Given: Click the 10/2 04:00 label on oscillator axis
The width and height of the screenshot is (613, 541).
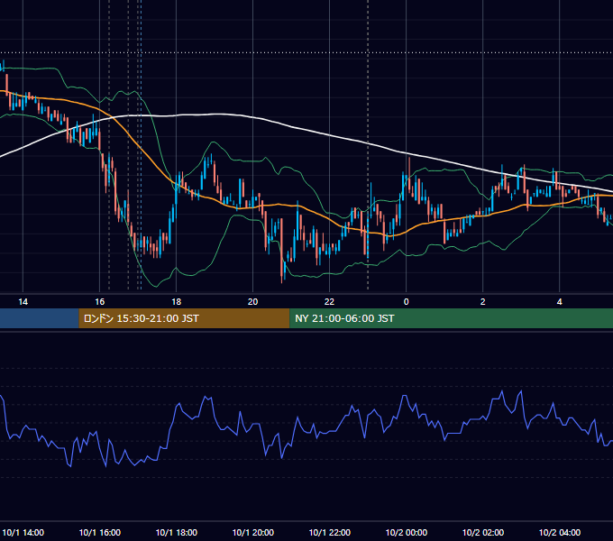Looking at the screenshot, I should [x=560, y=532].
